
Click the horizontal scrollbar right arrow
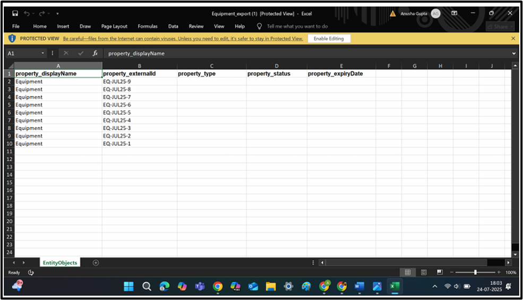pyautogui.click(x=508, y=263)
